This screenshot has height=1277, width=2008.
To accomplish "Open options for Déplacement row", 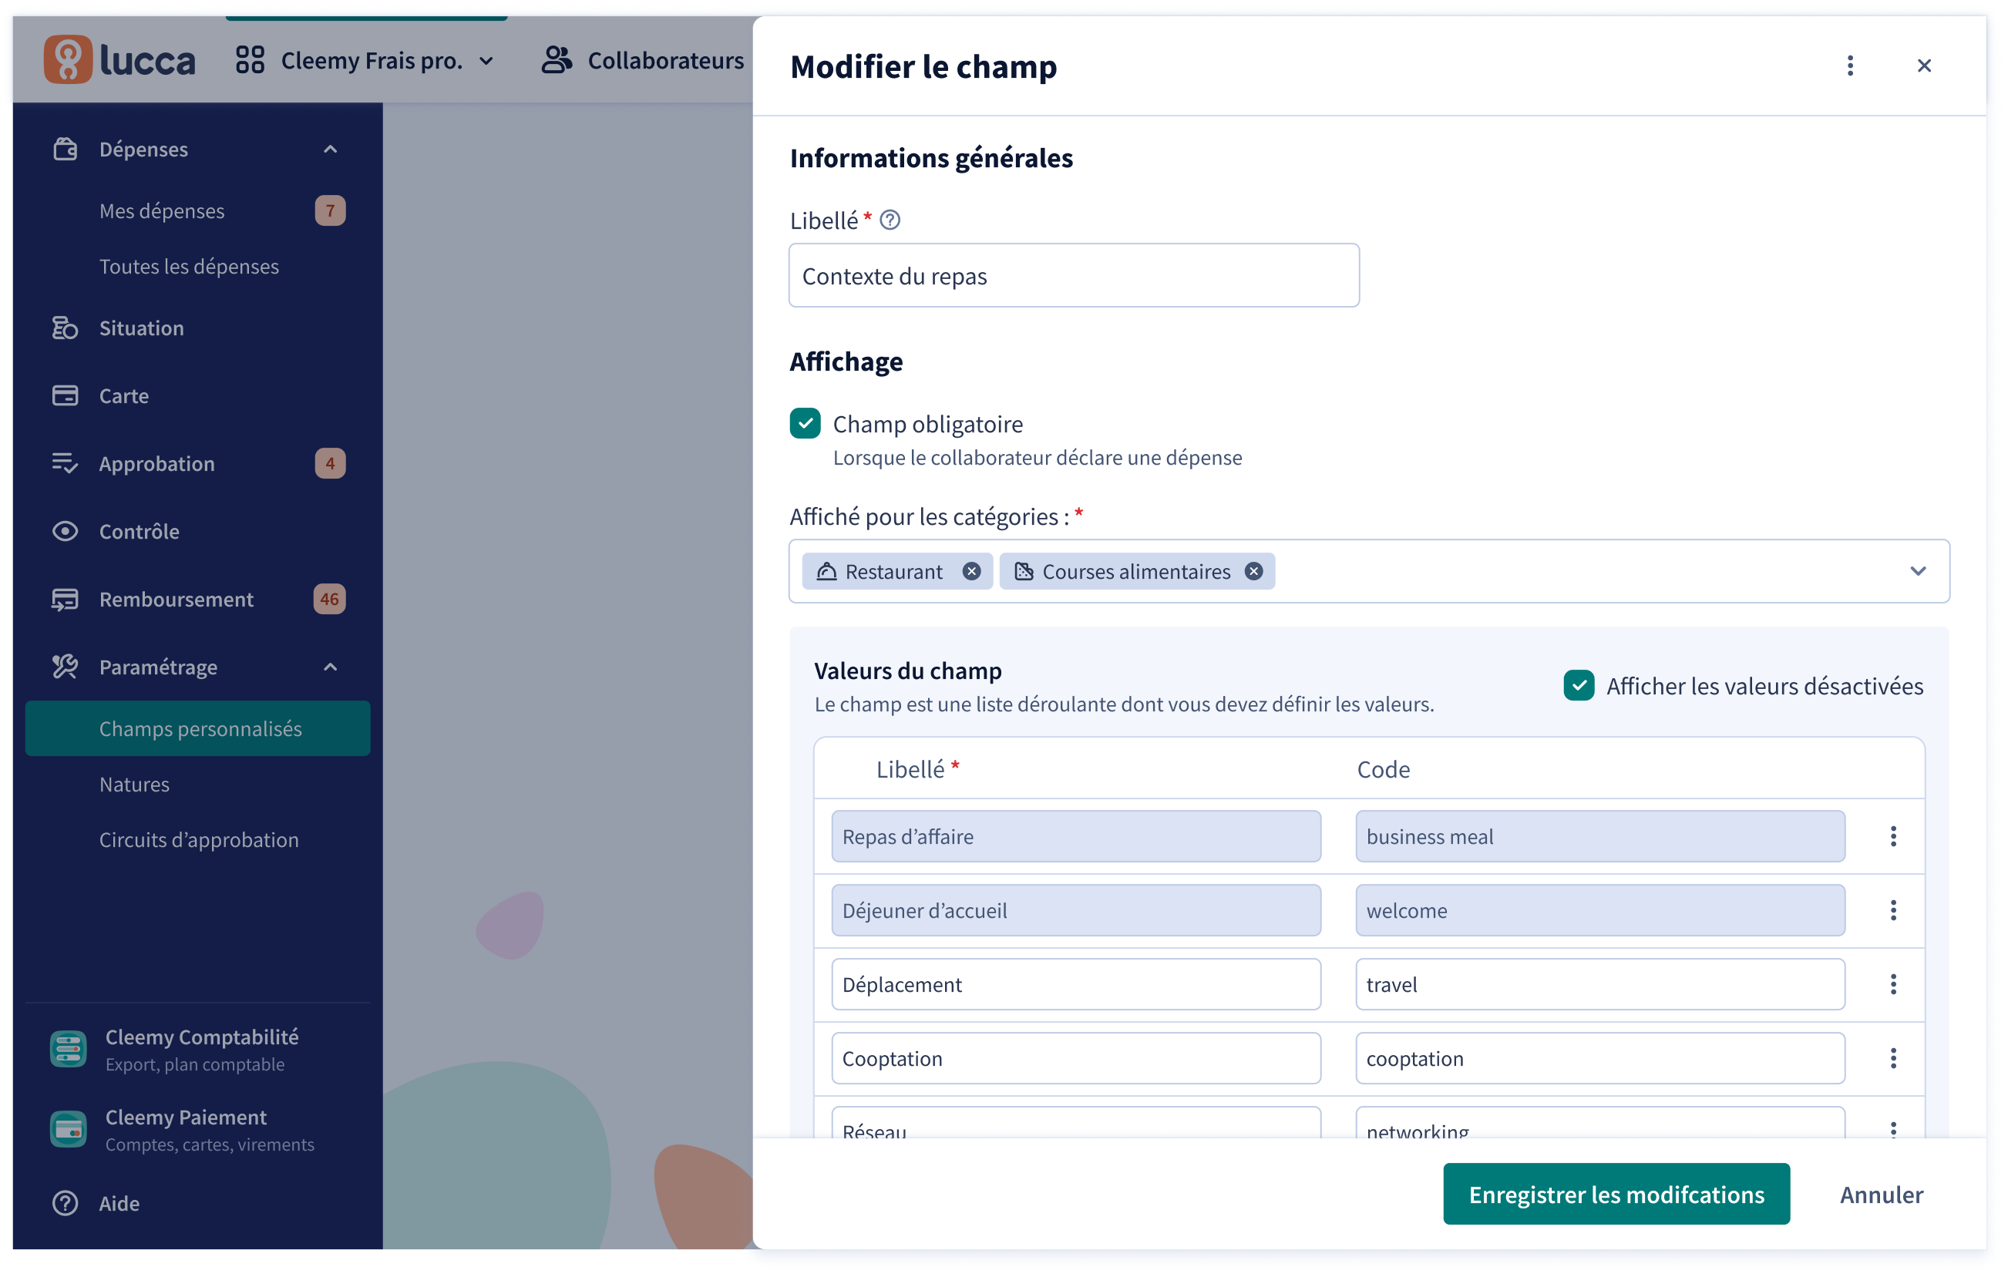I will 1893,984.
